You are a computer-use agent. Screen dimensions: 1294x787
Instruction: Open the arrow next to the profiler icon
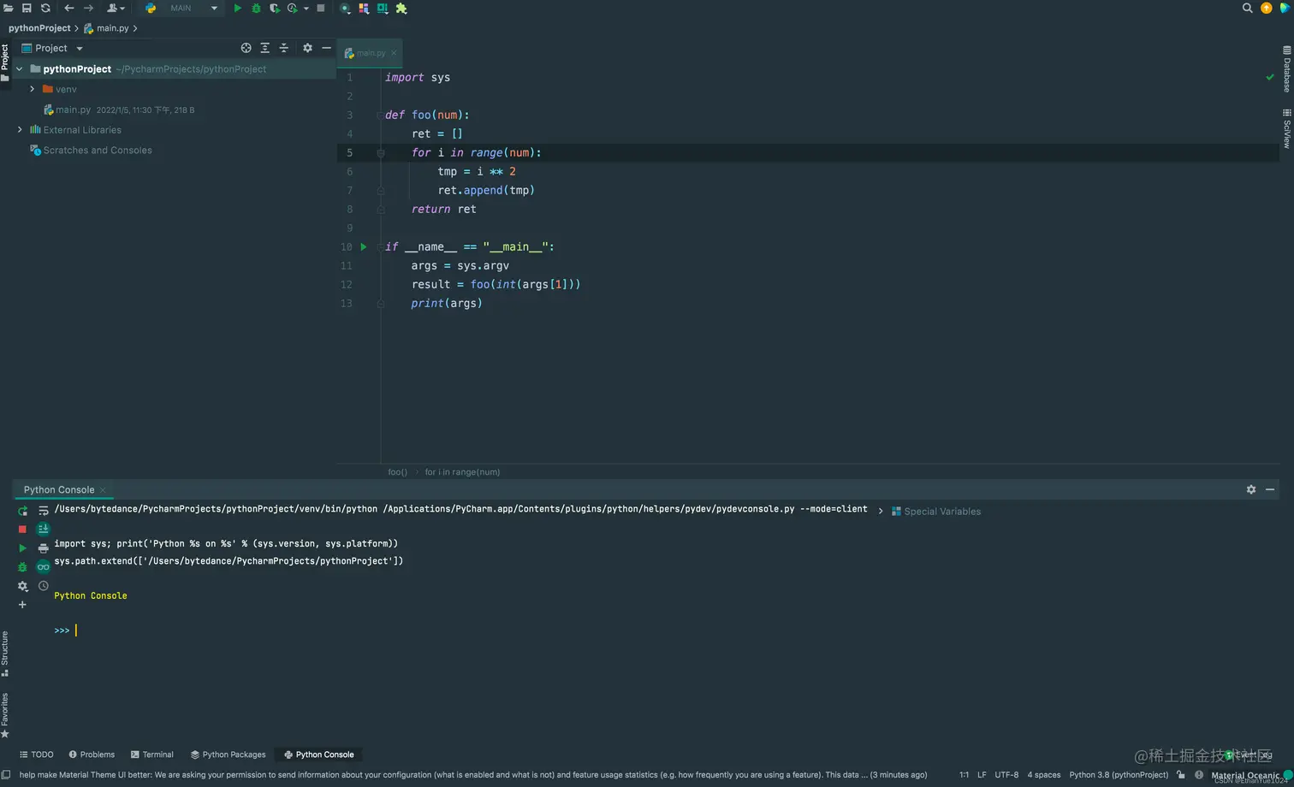click(x=306, y=9)
